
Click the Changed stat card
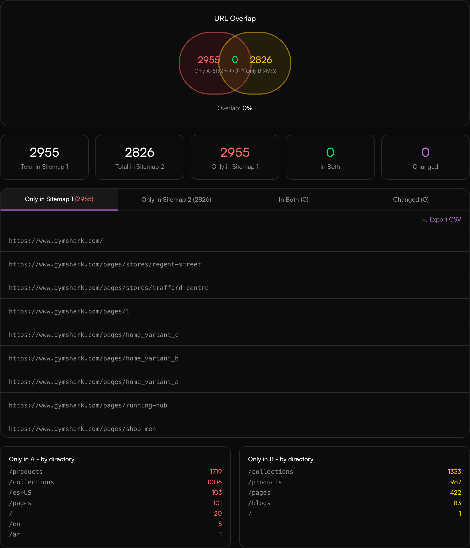[x=425, y=157]
